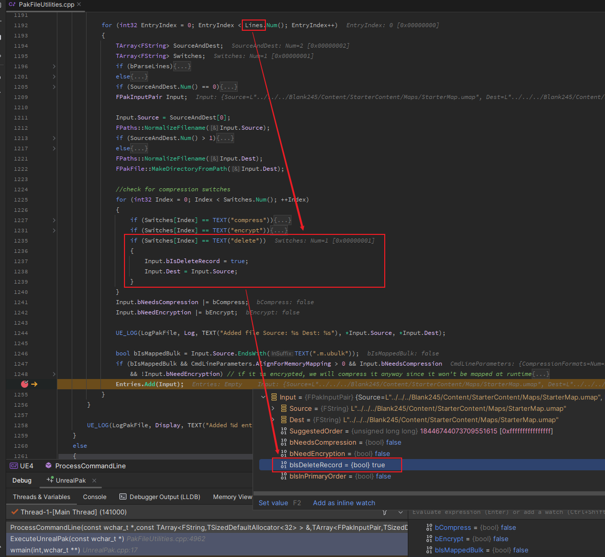605x557 pixels.
Task: Expand the folded compress block at line 1227
Action: (54, 220)
